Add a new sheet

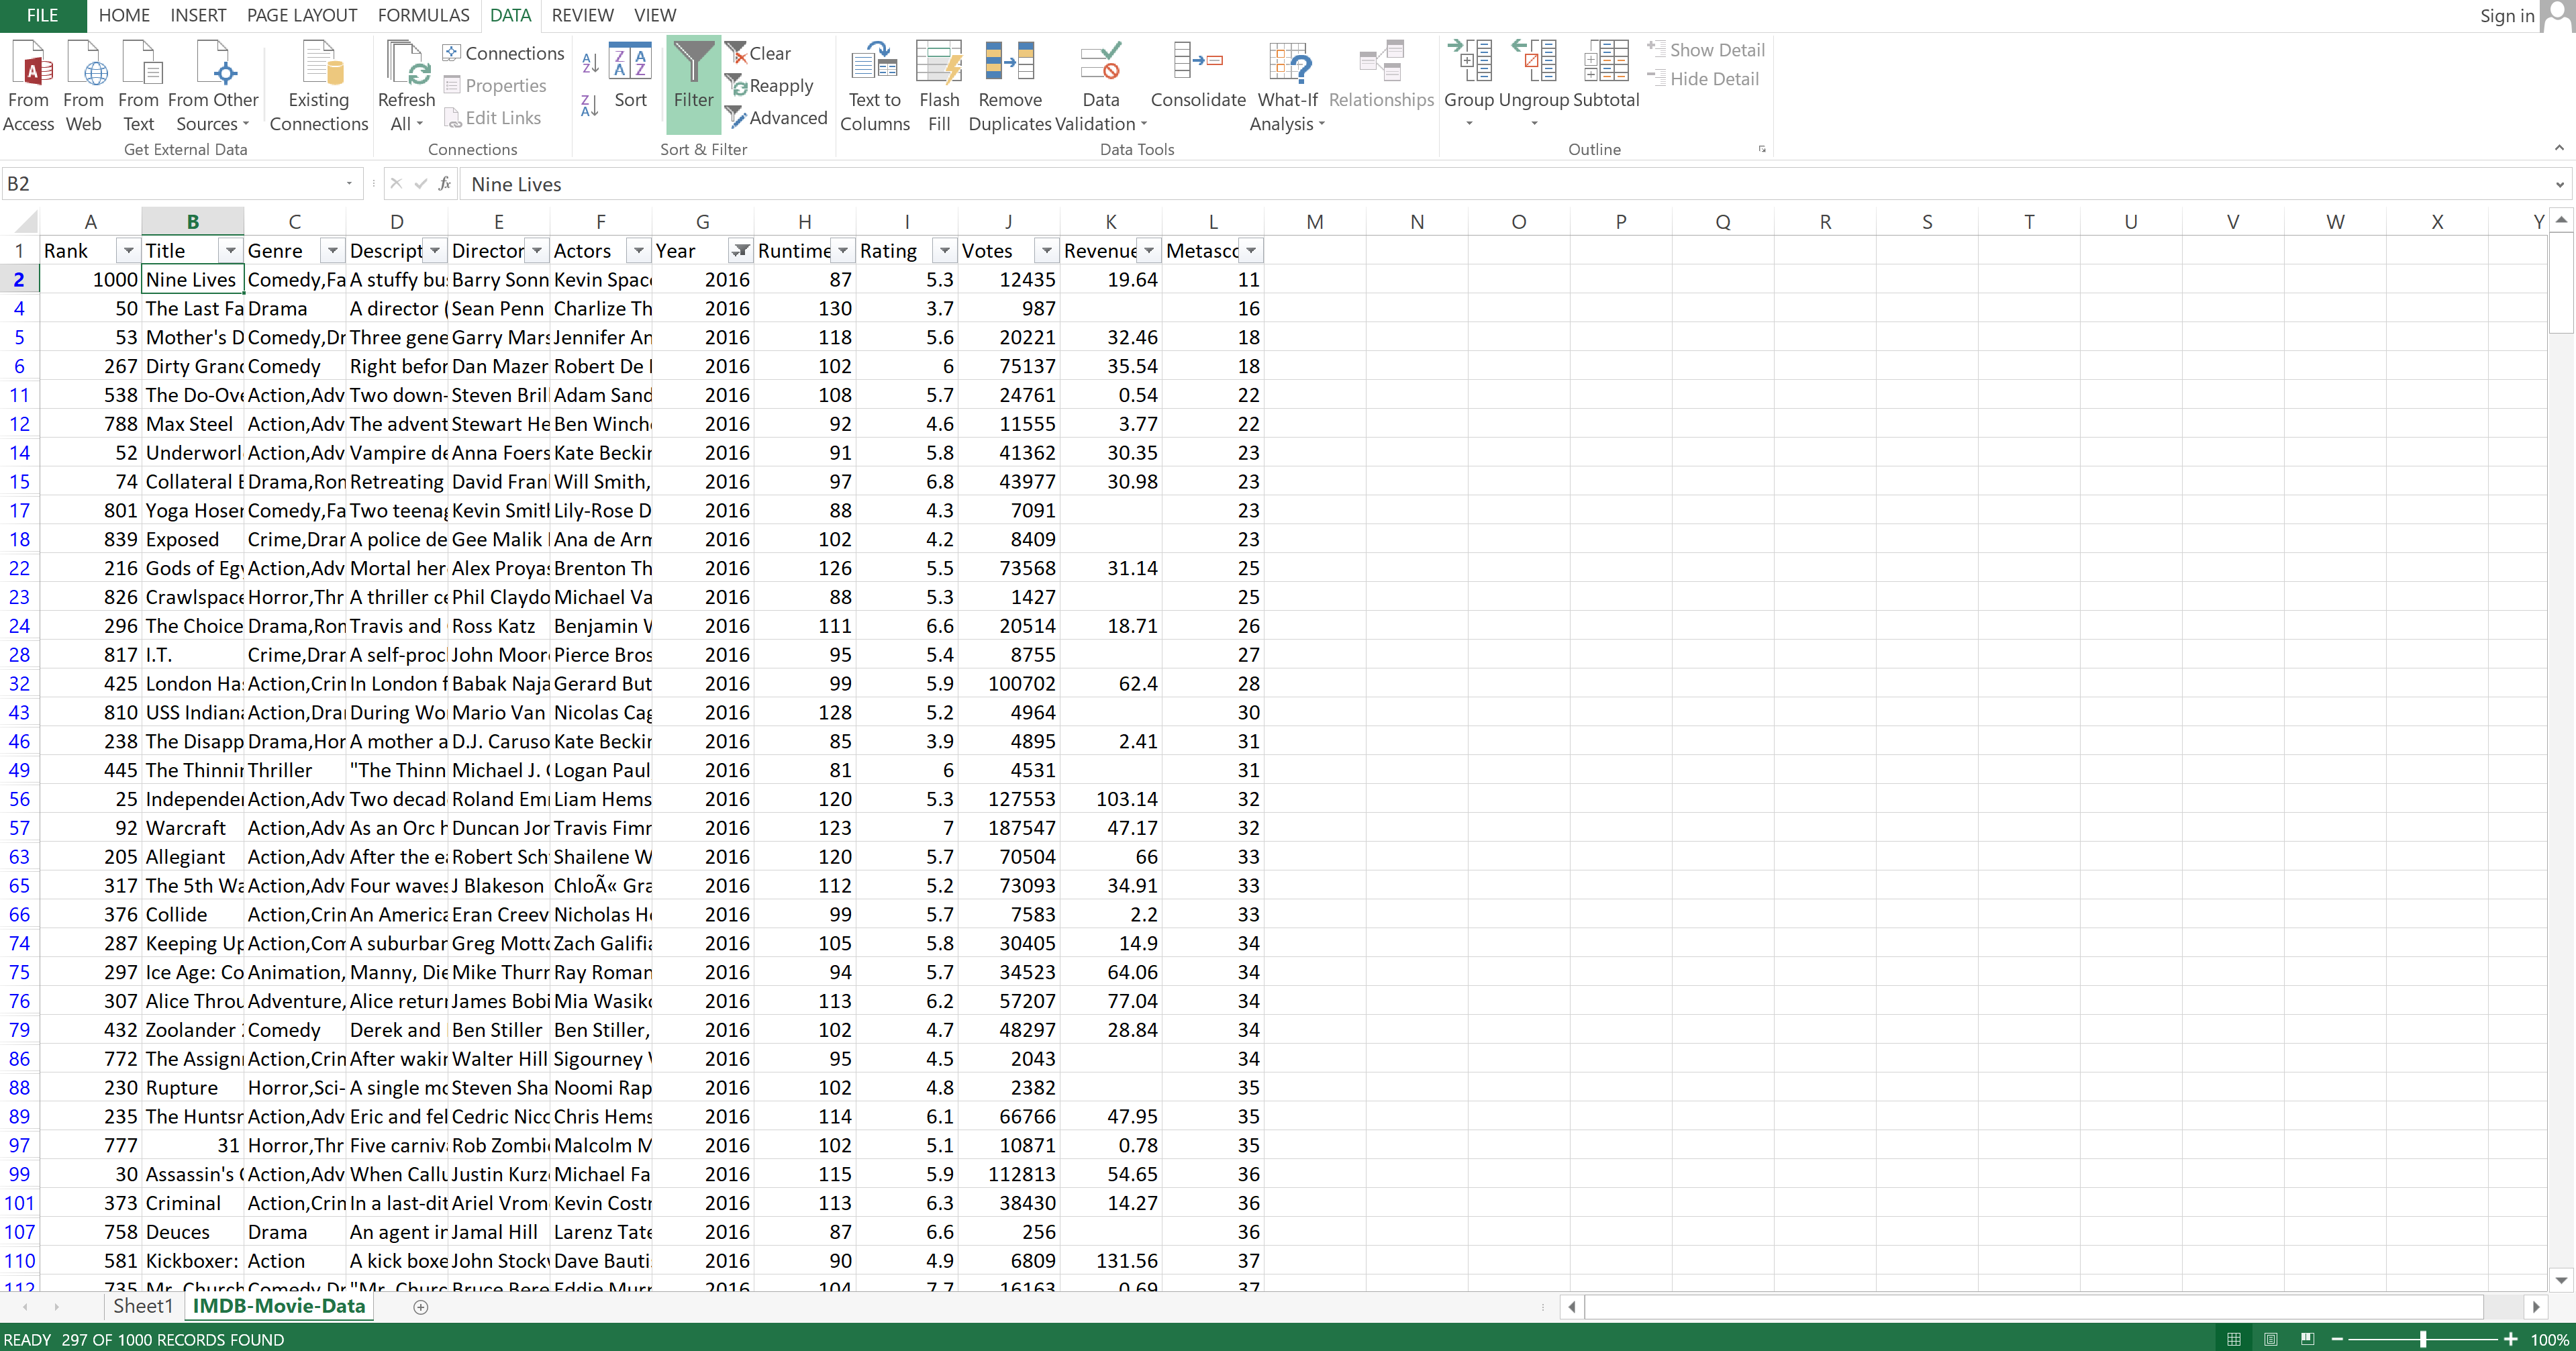(421, 1307)
